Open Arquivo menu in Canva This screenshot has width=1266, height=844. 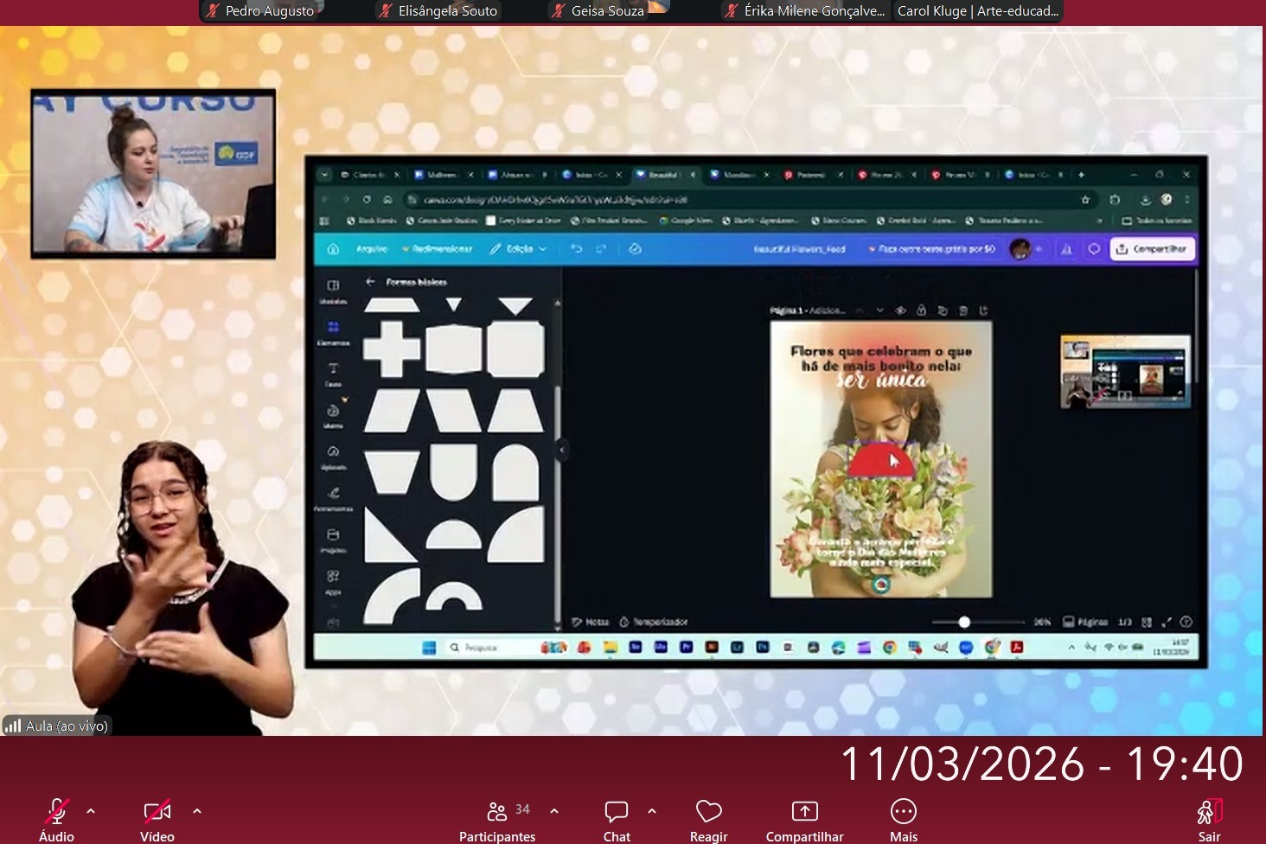pos(372,249)
